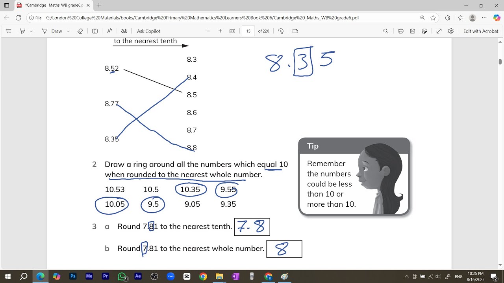Toggle the Draw pen tool

tap(52, 31)
